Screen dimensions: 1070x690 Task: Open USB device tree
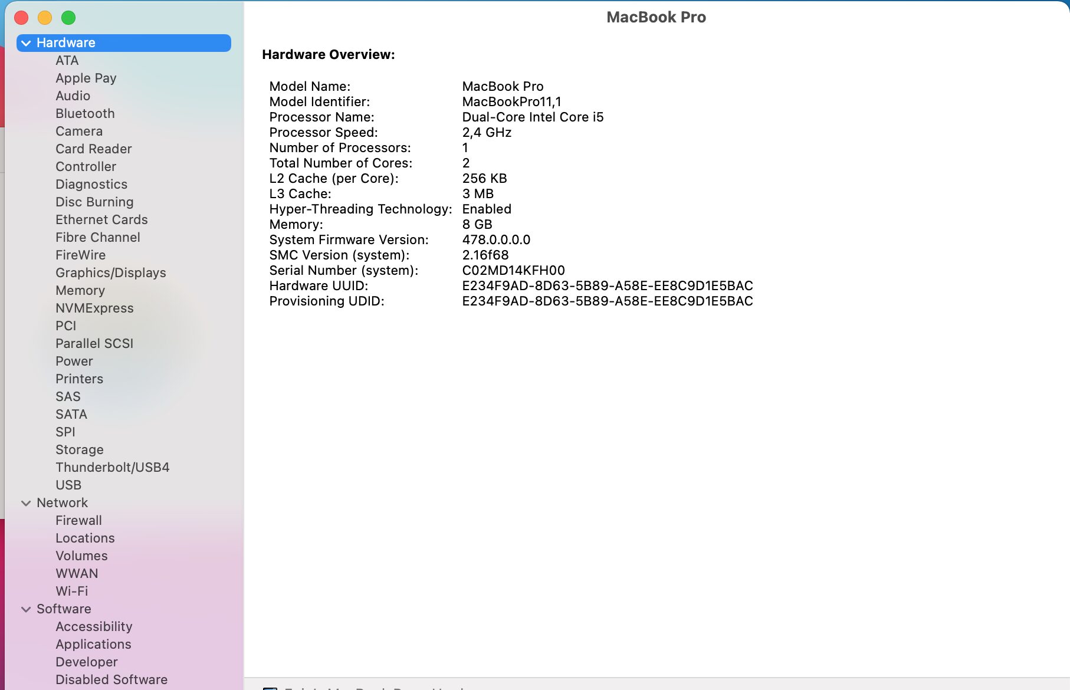(68, 485)
